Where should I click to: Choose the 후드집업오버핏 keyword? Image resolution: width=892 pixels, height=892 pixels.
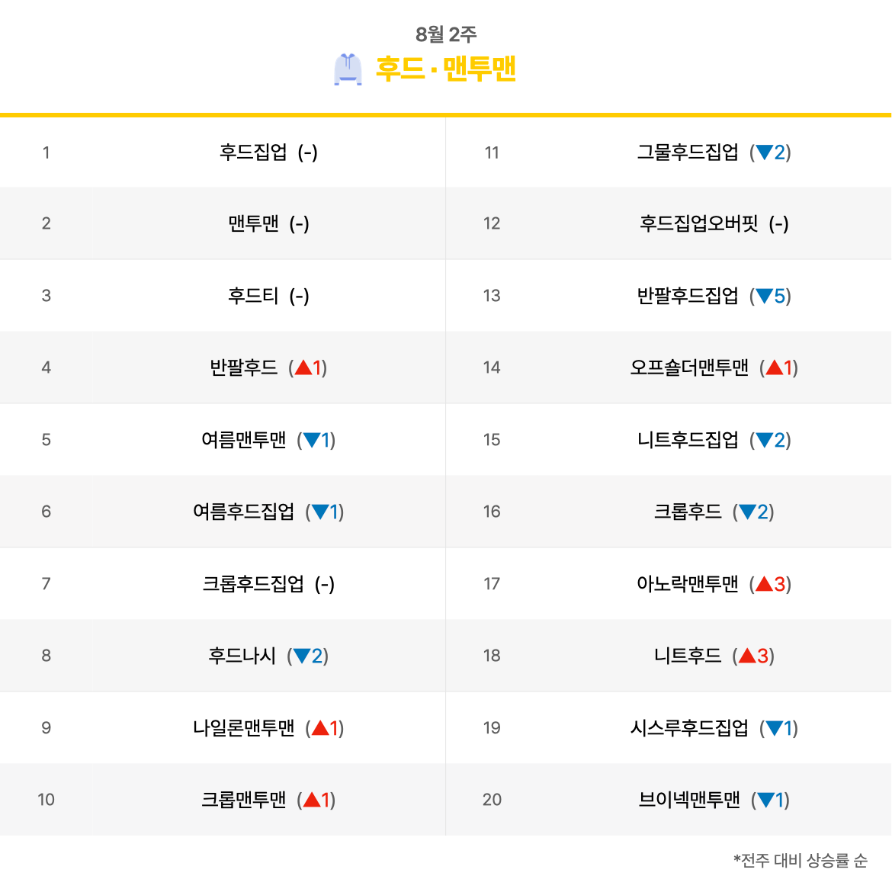click(698, 223)
